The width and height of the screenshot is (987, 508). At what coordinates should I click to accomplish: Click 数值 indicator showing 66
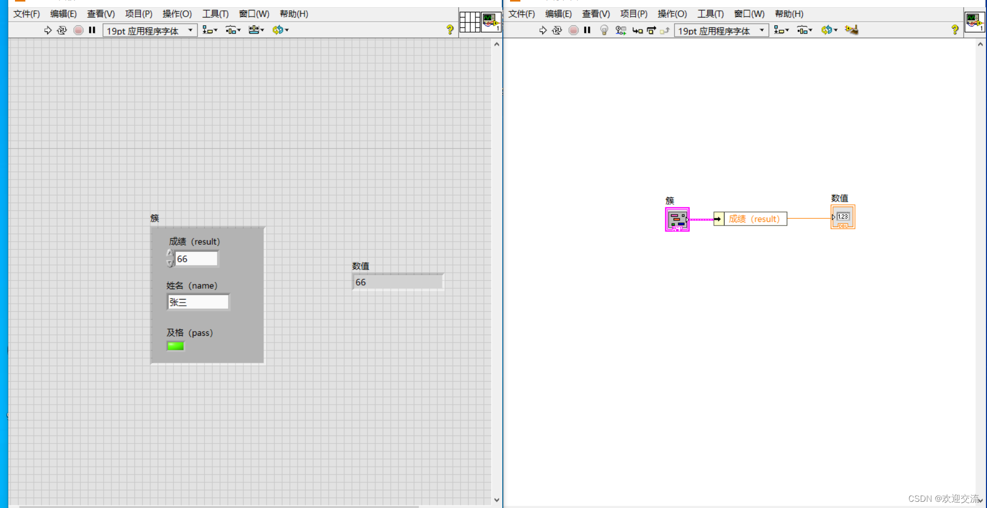[397, 282]
